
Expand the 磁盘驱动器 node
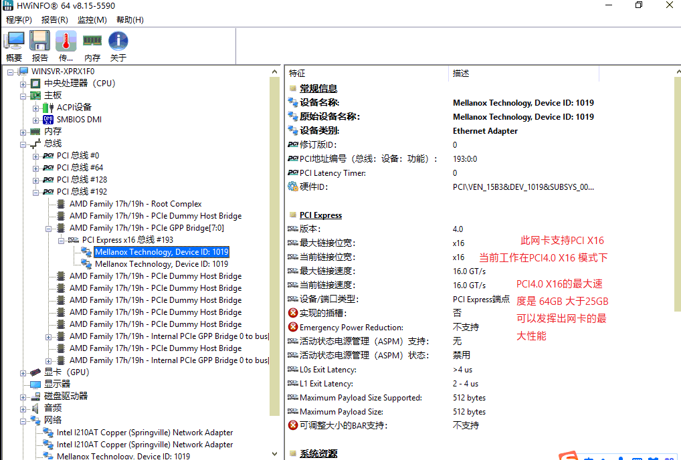coord(23,396)
